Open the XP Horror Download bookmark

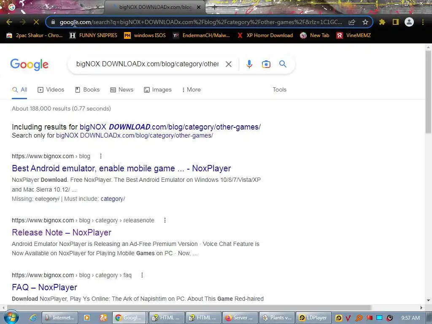click(265, 35)
